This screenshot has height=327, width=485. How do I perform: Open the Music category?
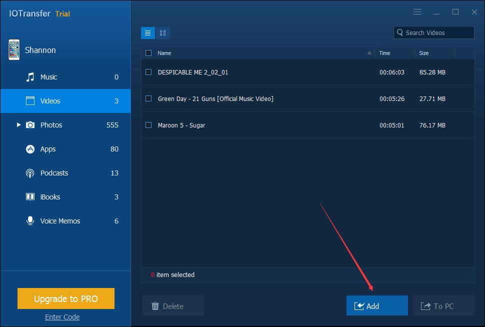pos(65,77)
